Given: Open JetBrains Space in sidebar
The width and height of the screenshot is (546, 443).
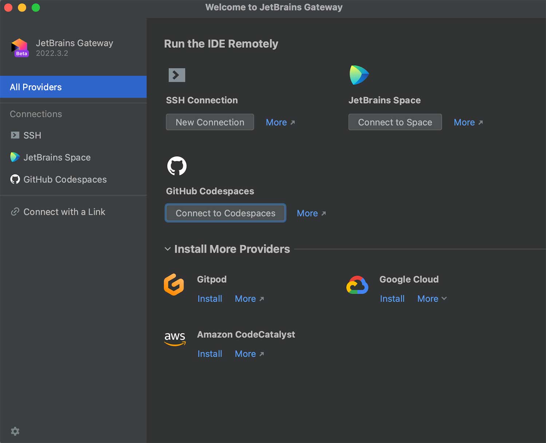Looking at the screenshot, I should 73,157.
